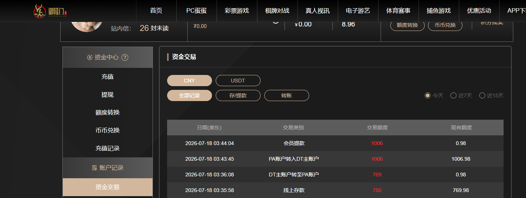Open 币币兑换 in the sidebar
This screenshot has height=198, width=526.
[x=108, y=131]
